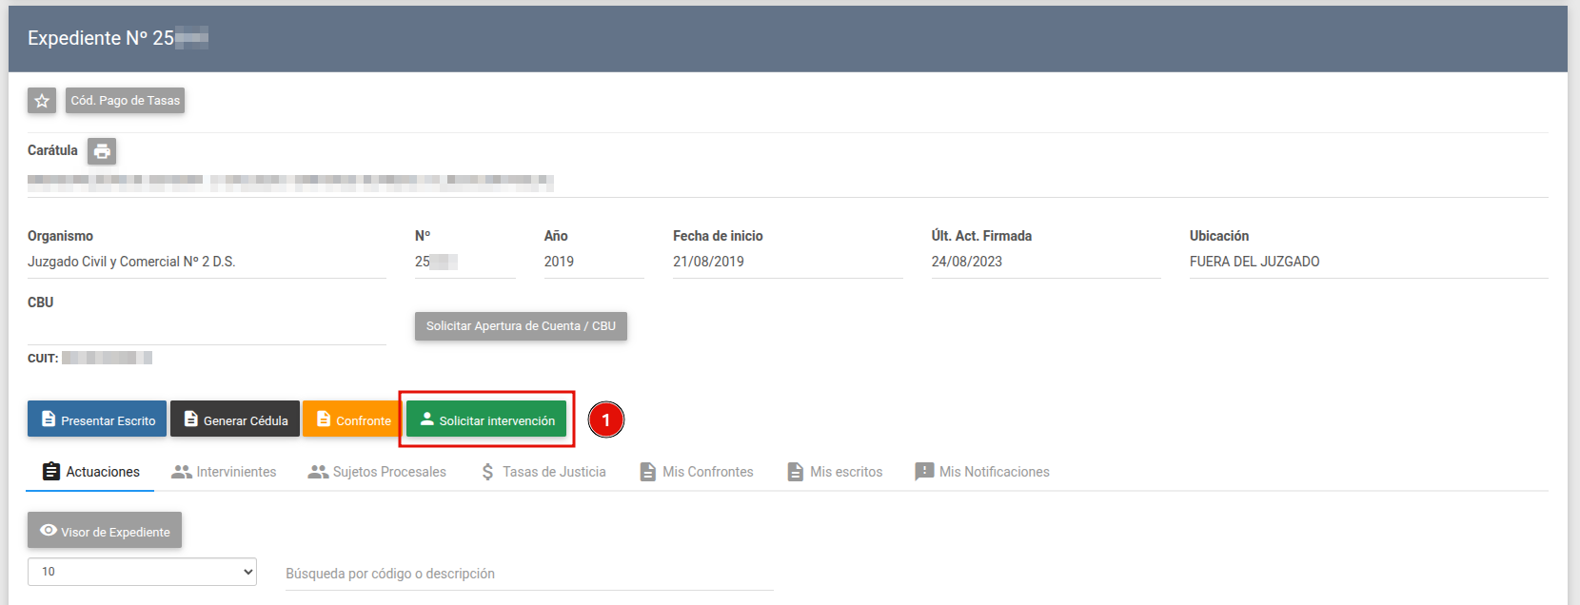
Task: Go to Tasas de Justicia tab
Action: [543, 472]
